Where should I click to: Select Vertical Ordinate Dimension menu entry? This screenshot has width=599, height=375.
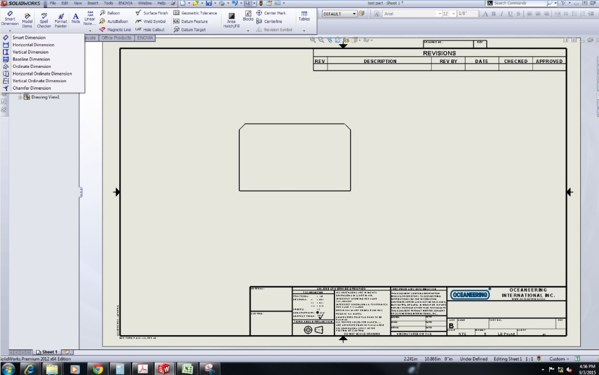click(x=39, y=81)
